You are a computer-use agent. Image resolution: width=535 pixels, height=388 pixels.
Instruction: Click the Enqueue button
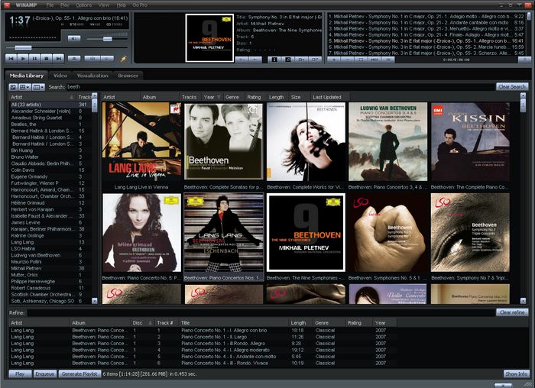[44, 374]
